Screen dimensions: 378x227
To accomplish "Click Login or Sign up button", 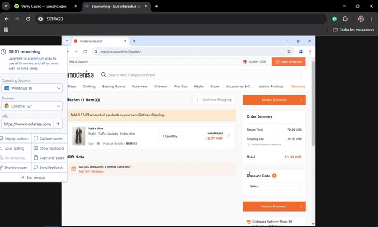I will pyautogui.click(x=289, y=61).
